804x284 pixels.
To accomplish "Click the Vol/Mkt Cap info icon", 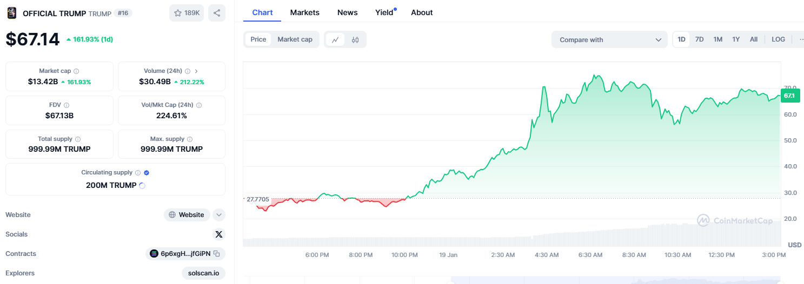I will [198, 105].
